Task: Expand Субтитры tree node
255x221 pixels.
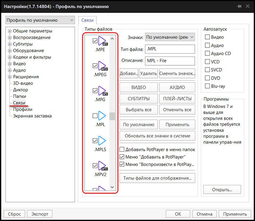Action: point(9,44)
